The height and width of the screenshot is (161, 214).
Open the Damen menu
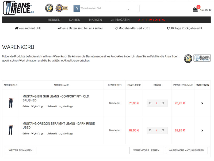[75, 20]
